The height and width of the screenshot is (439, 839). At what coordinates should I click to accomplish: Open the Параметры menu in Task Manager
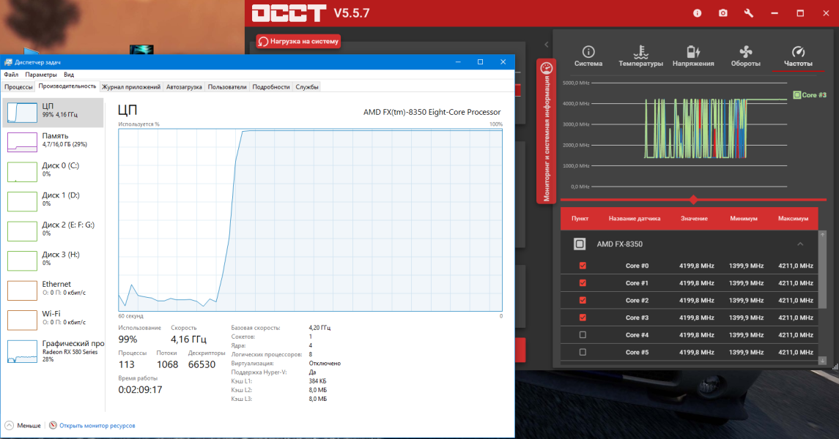(40, 75)
